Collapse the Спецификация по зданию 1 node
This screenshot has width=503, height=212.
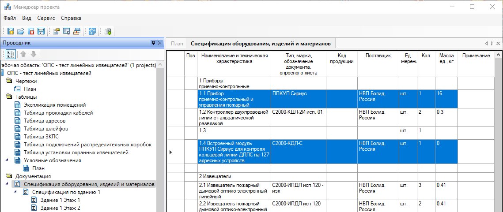click(x=16, y=192)
